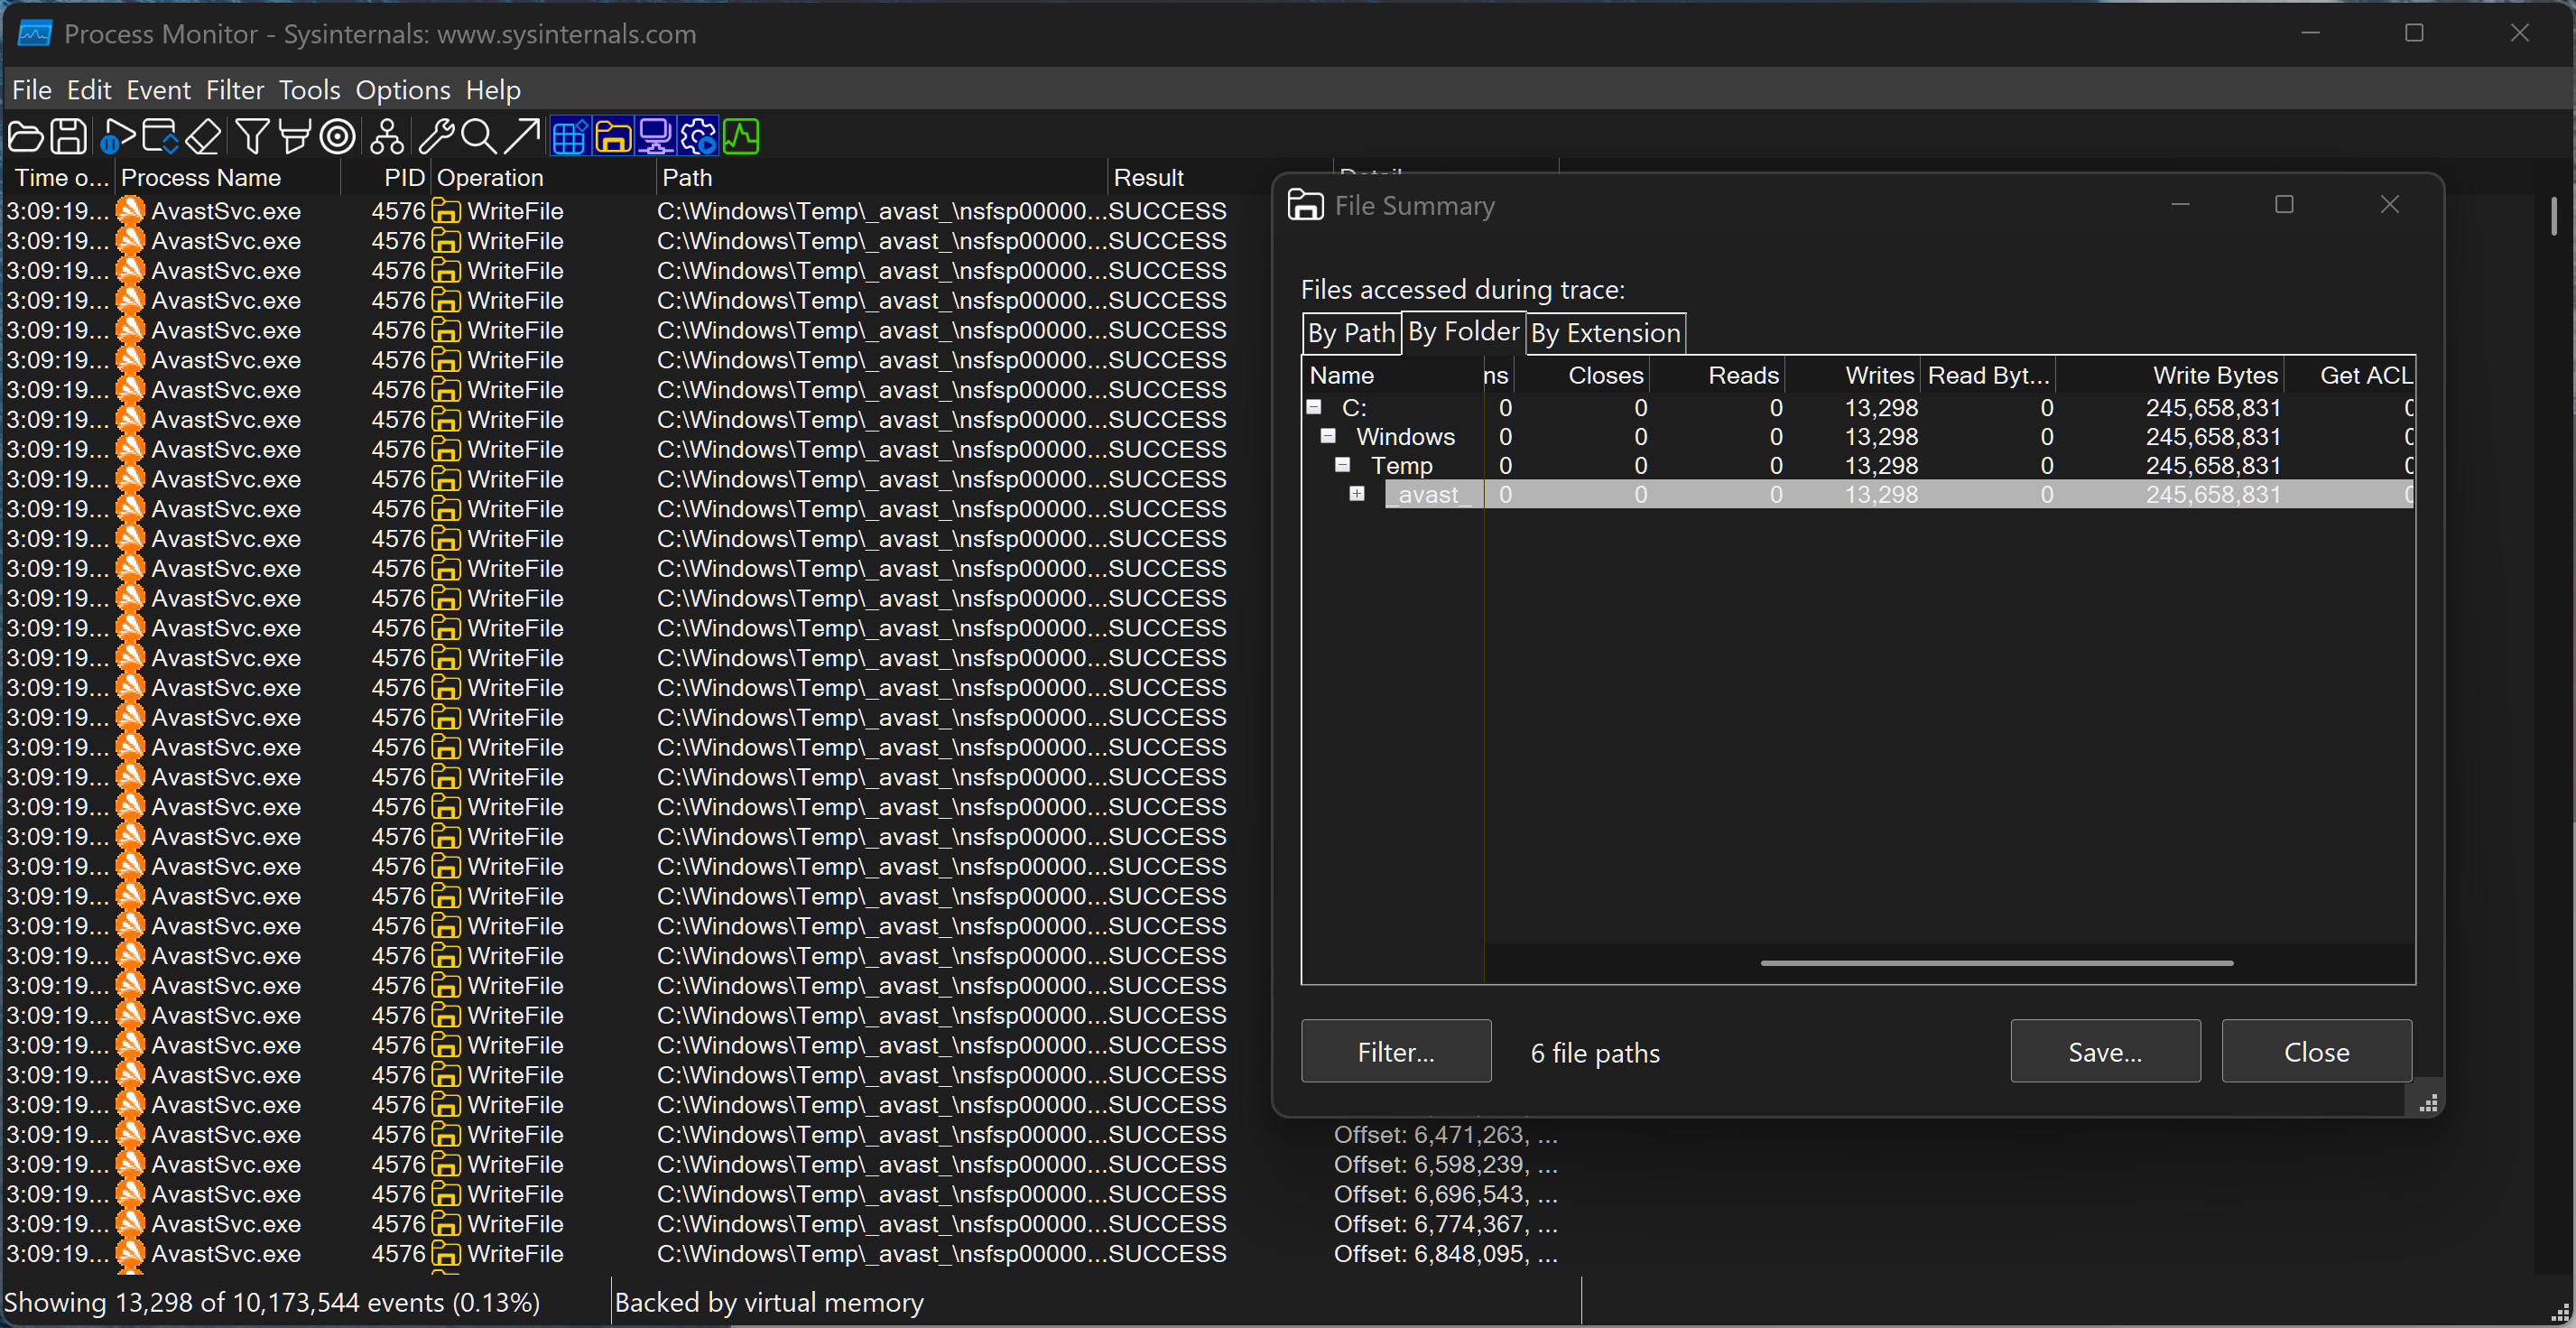Click the File Summary resize grip
This screenshot has width=2576, height=1328.
click(x=2427, y=1103)
